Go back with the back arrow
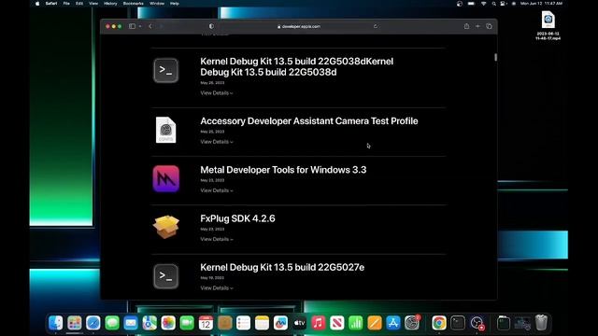Image resolution: width=598 pixels, height=336 pixels. tap(150, 26)
